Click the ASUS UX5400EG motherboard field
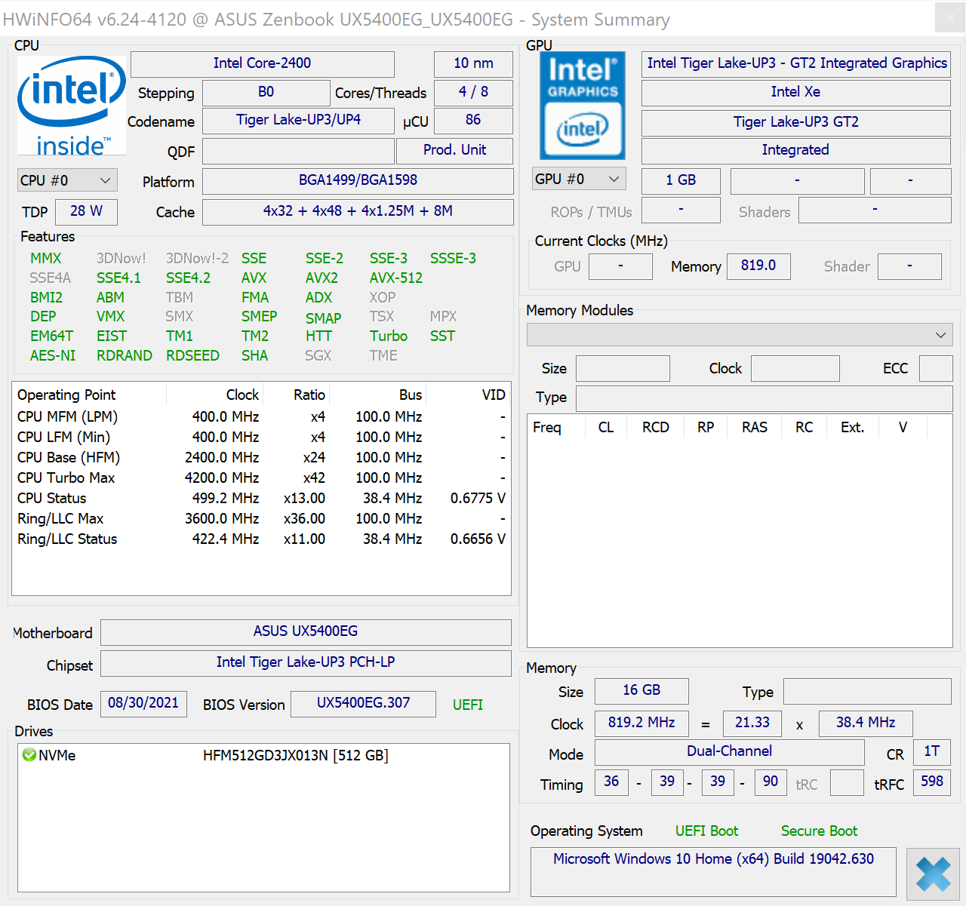Screen dimensions: 966x906 coord(306,632)
